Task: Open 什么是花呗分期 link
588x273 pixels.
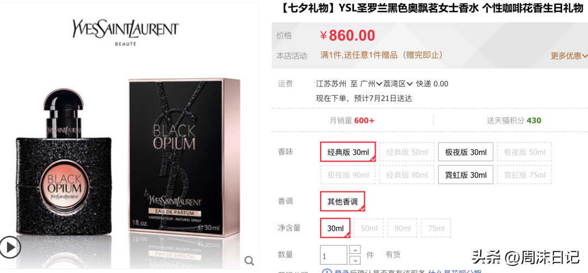Action: click(455, 271)
